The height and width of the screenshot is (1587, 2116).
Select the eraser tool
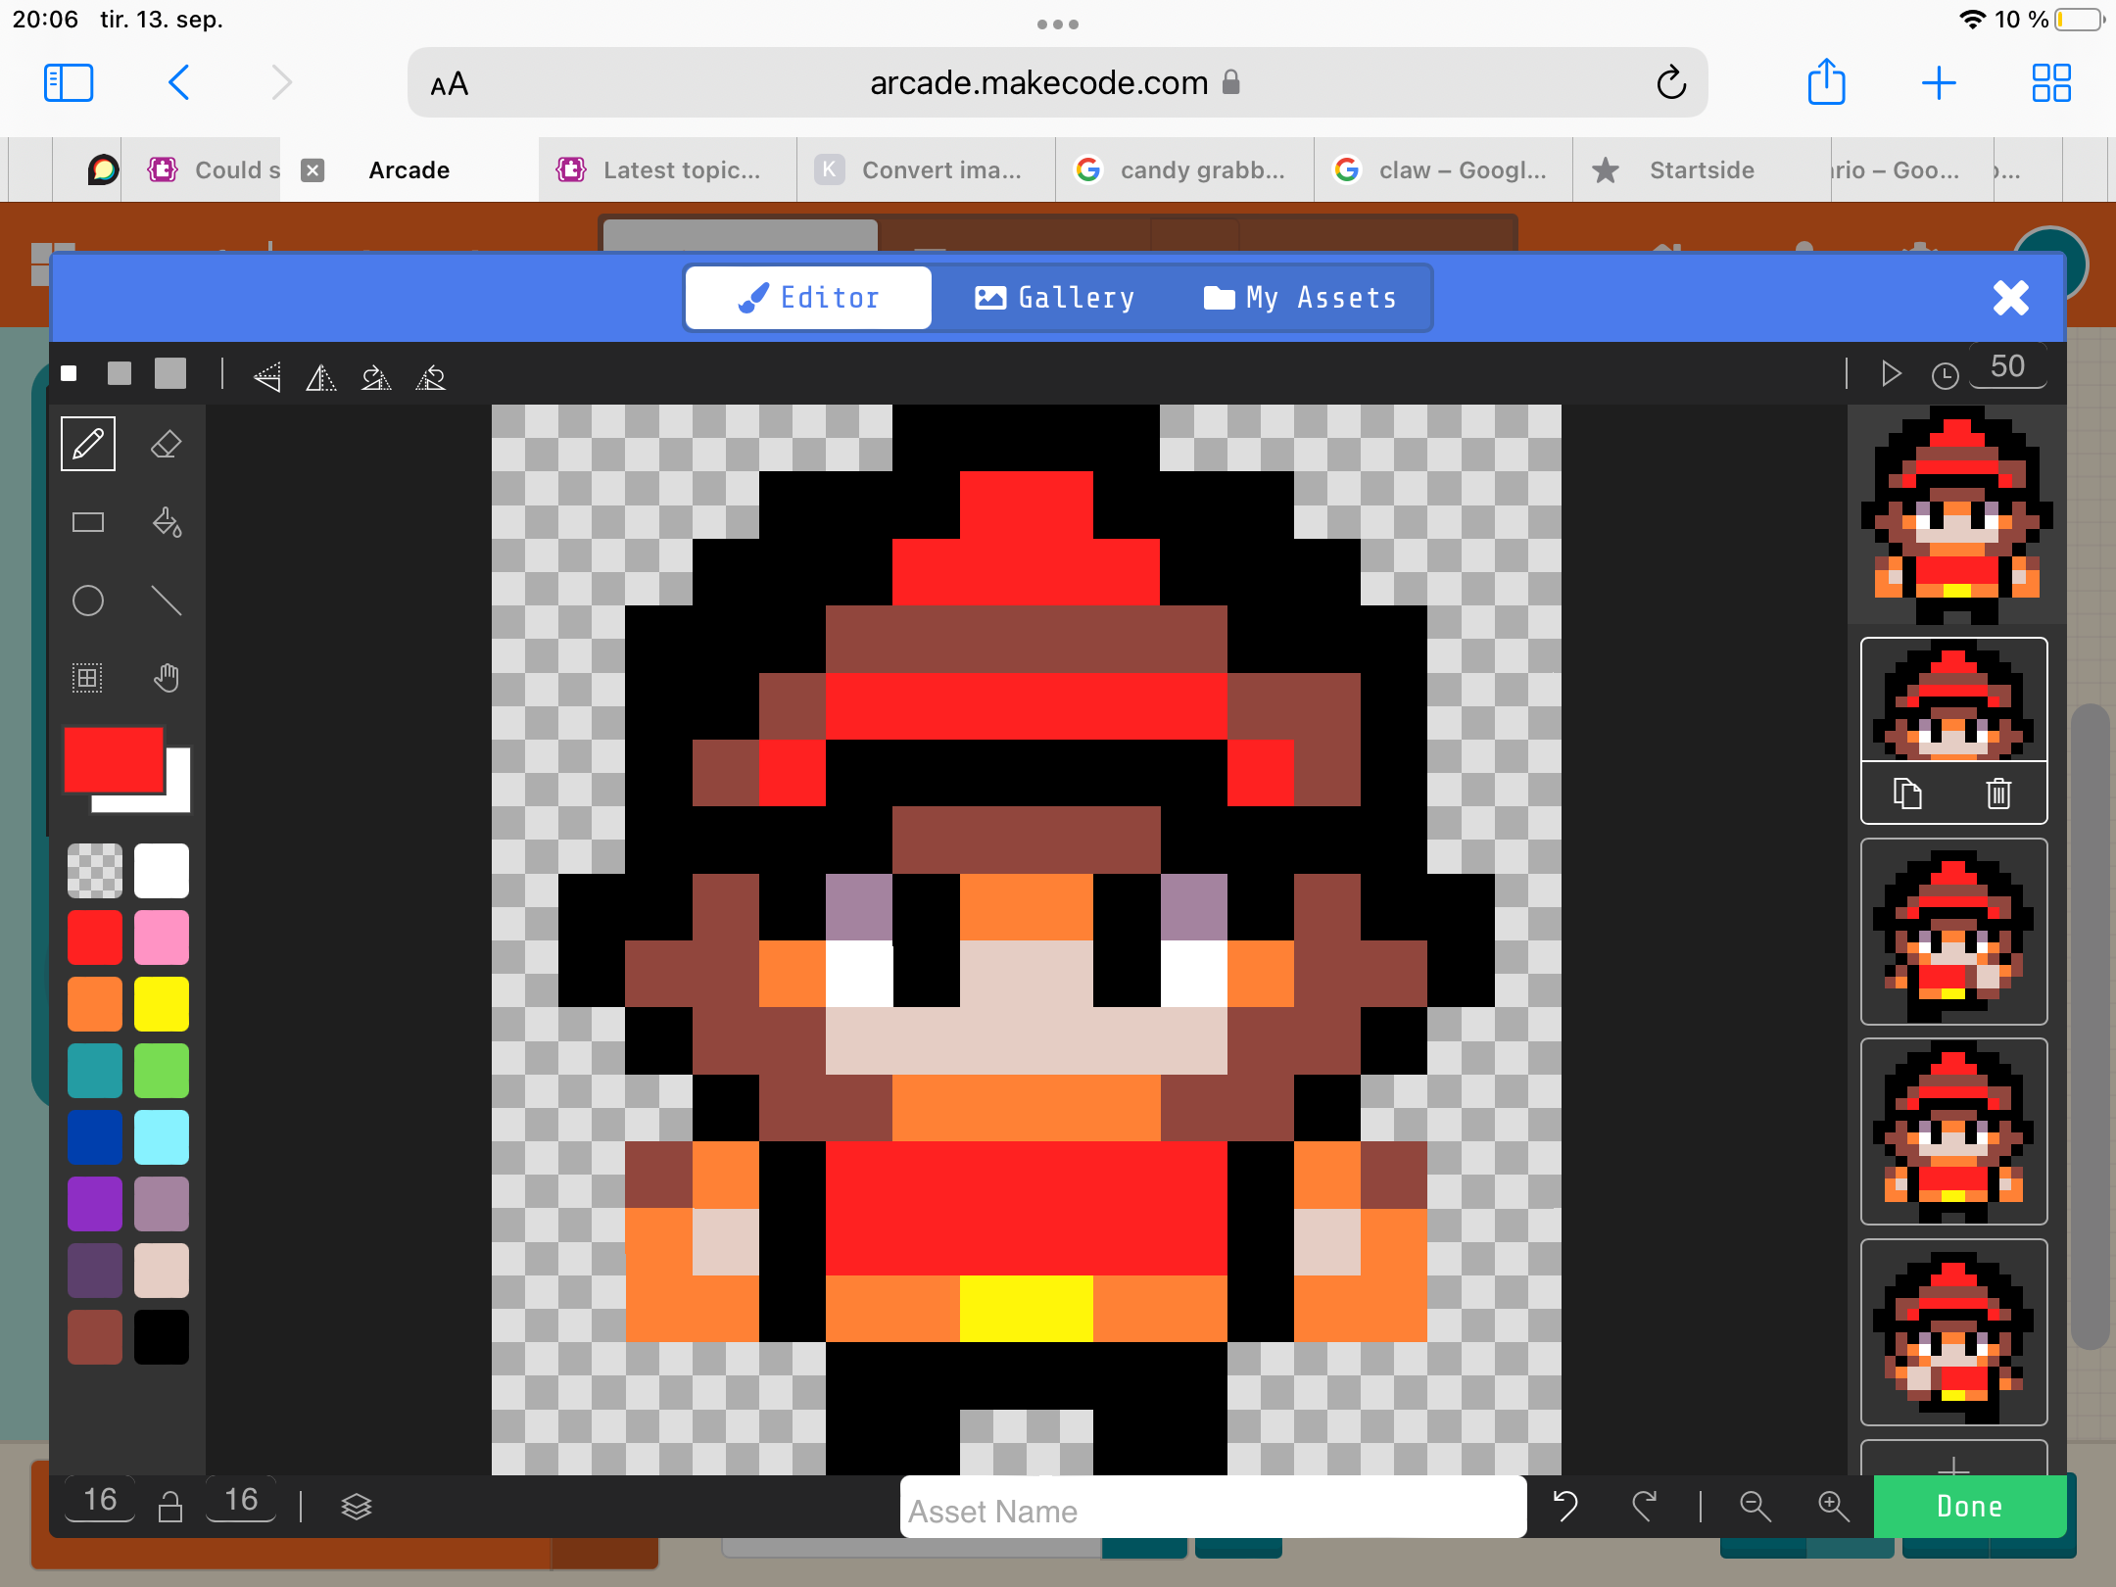(166, 445)
